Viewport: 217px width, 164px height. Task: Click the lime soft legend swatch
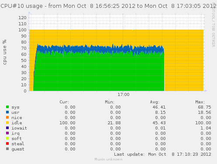(x=7, y=138)
